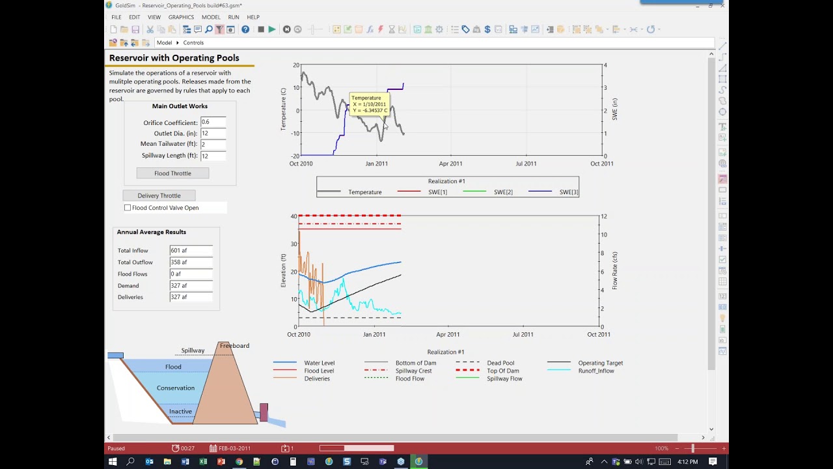Click the go-to-top folder navigation icon
Screen dimensions: 833x469
click(113, 42)
